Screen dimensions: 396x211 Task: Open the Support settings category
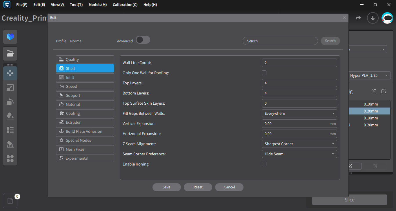click(85, 95)
